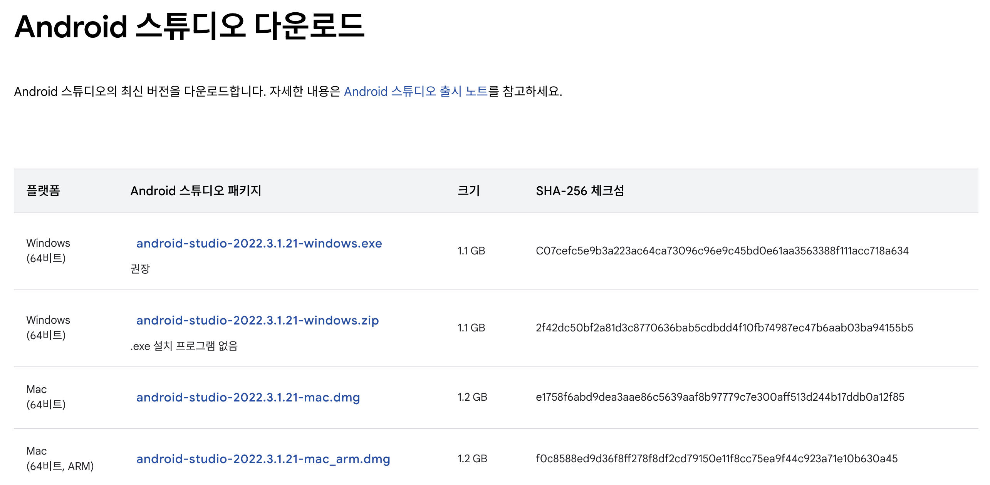
Task: Download android-studio-2022.3.1.21-windows.exe
Action: point(259,243)
